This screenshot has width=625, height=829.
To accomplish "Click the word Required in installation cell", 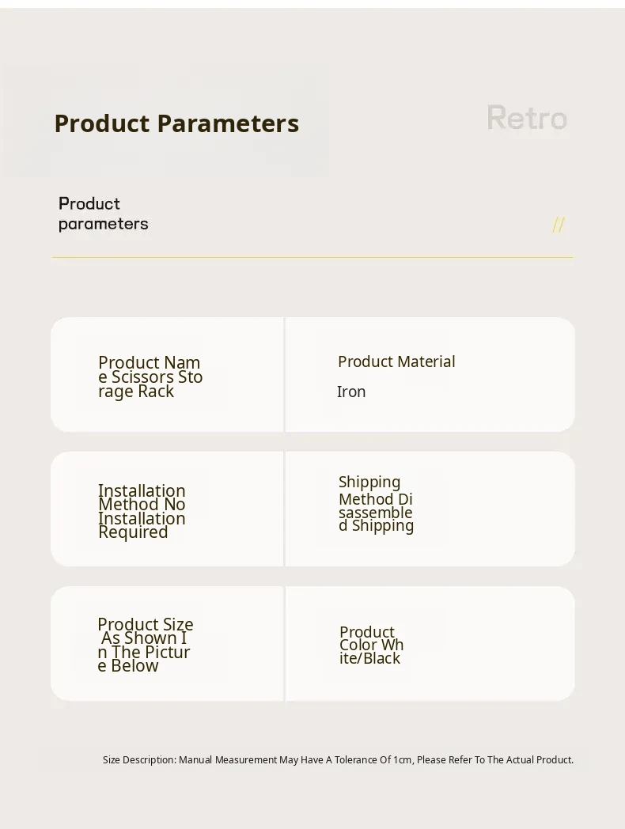I will [133, 532].
